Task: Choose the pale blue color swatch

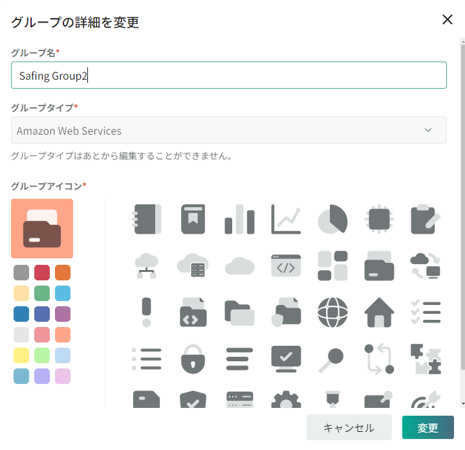Action: click(63, 355)
